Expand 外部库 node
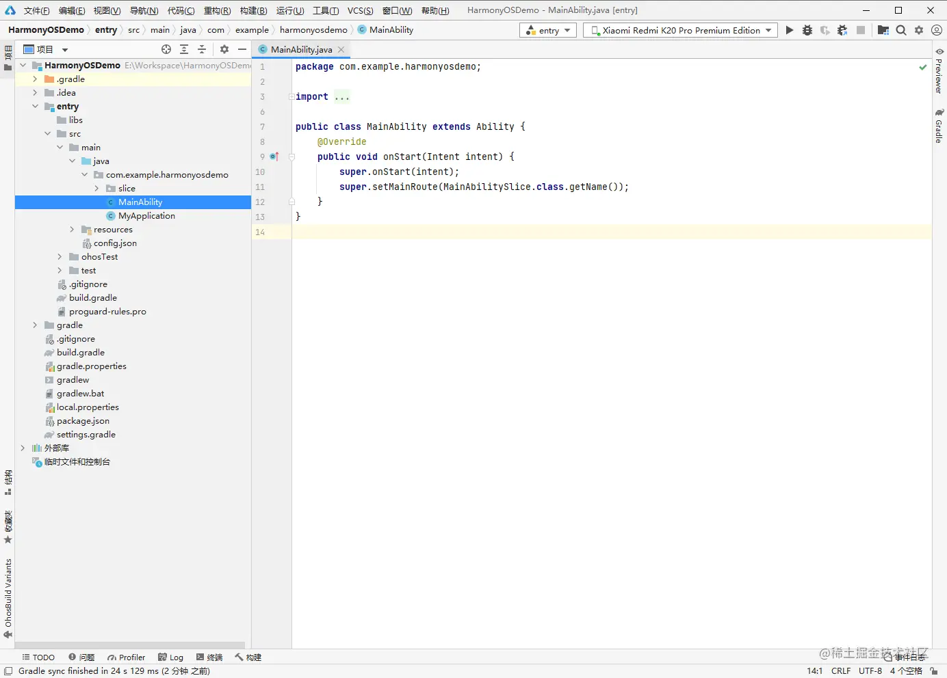The width and height of the screenshot is (947, 678). 23,448
